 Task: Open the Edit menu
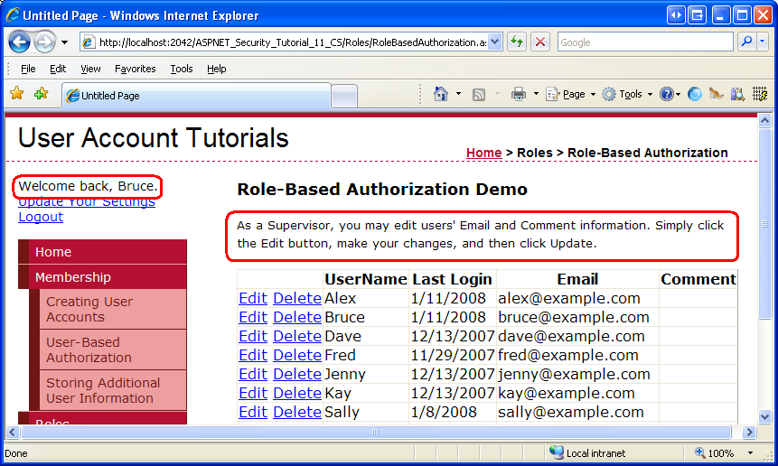coord(58,69)
